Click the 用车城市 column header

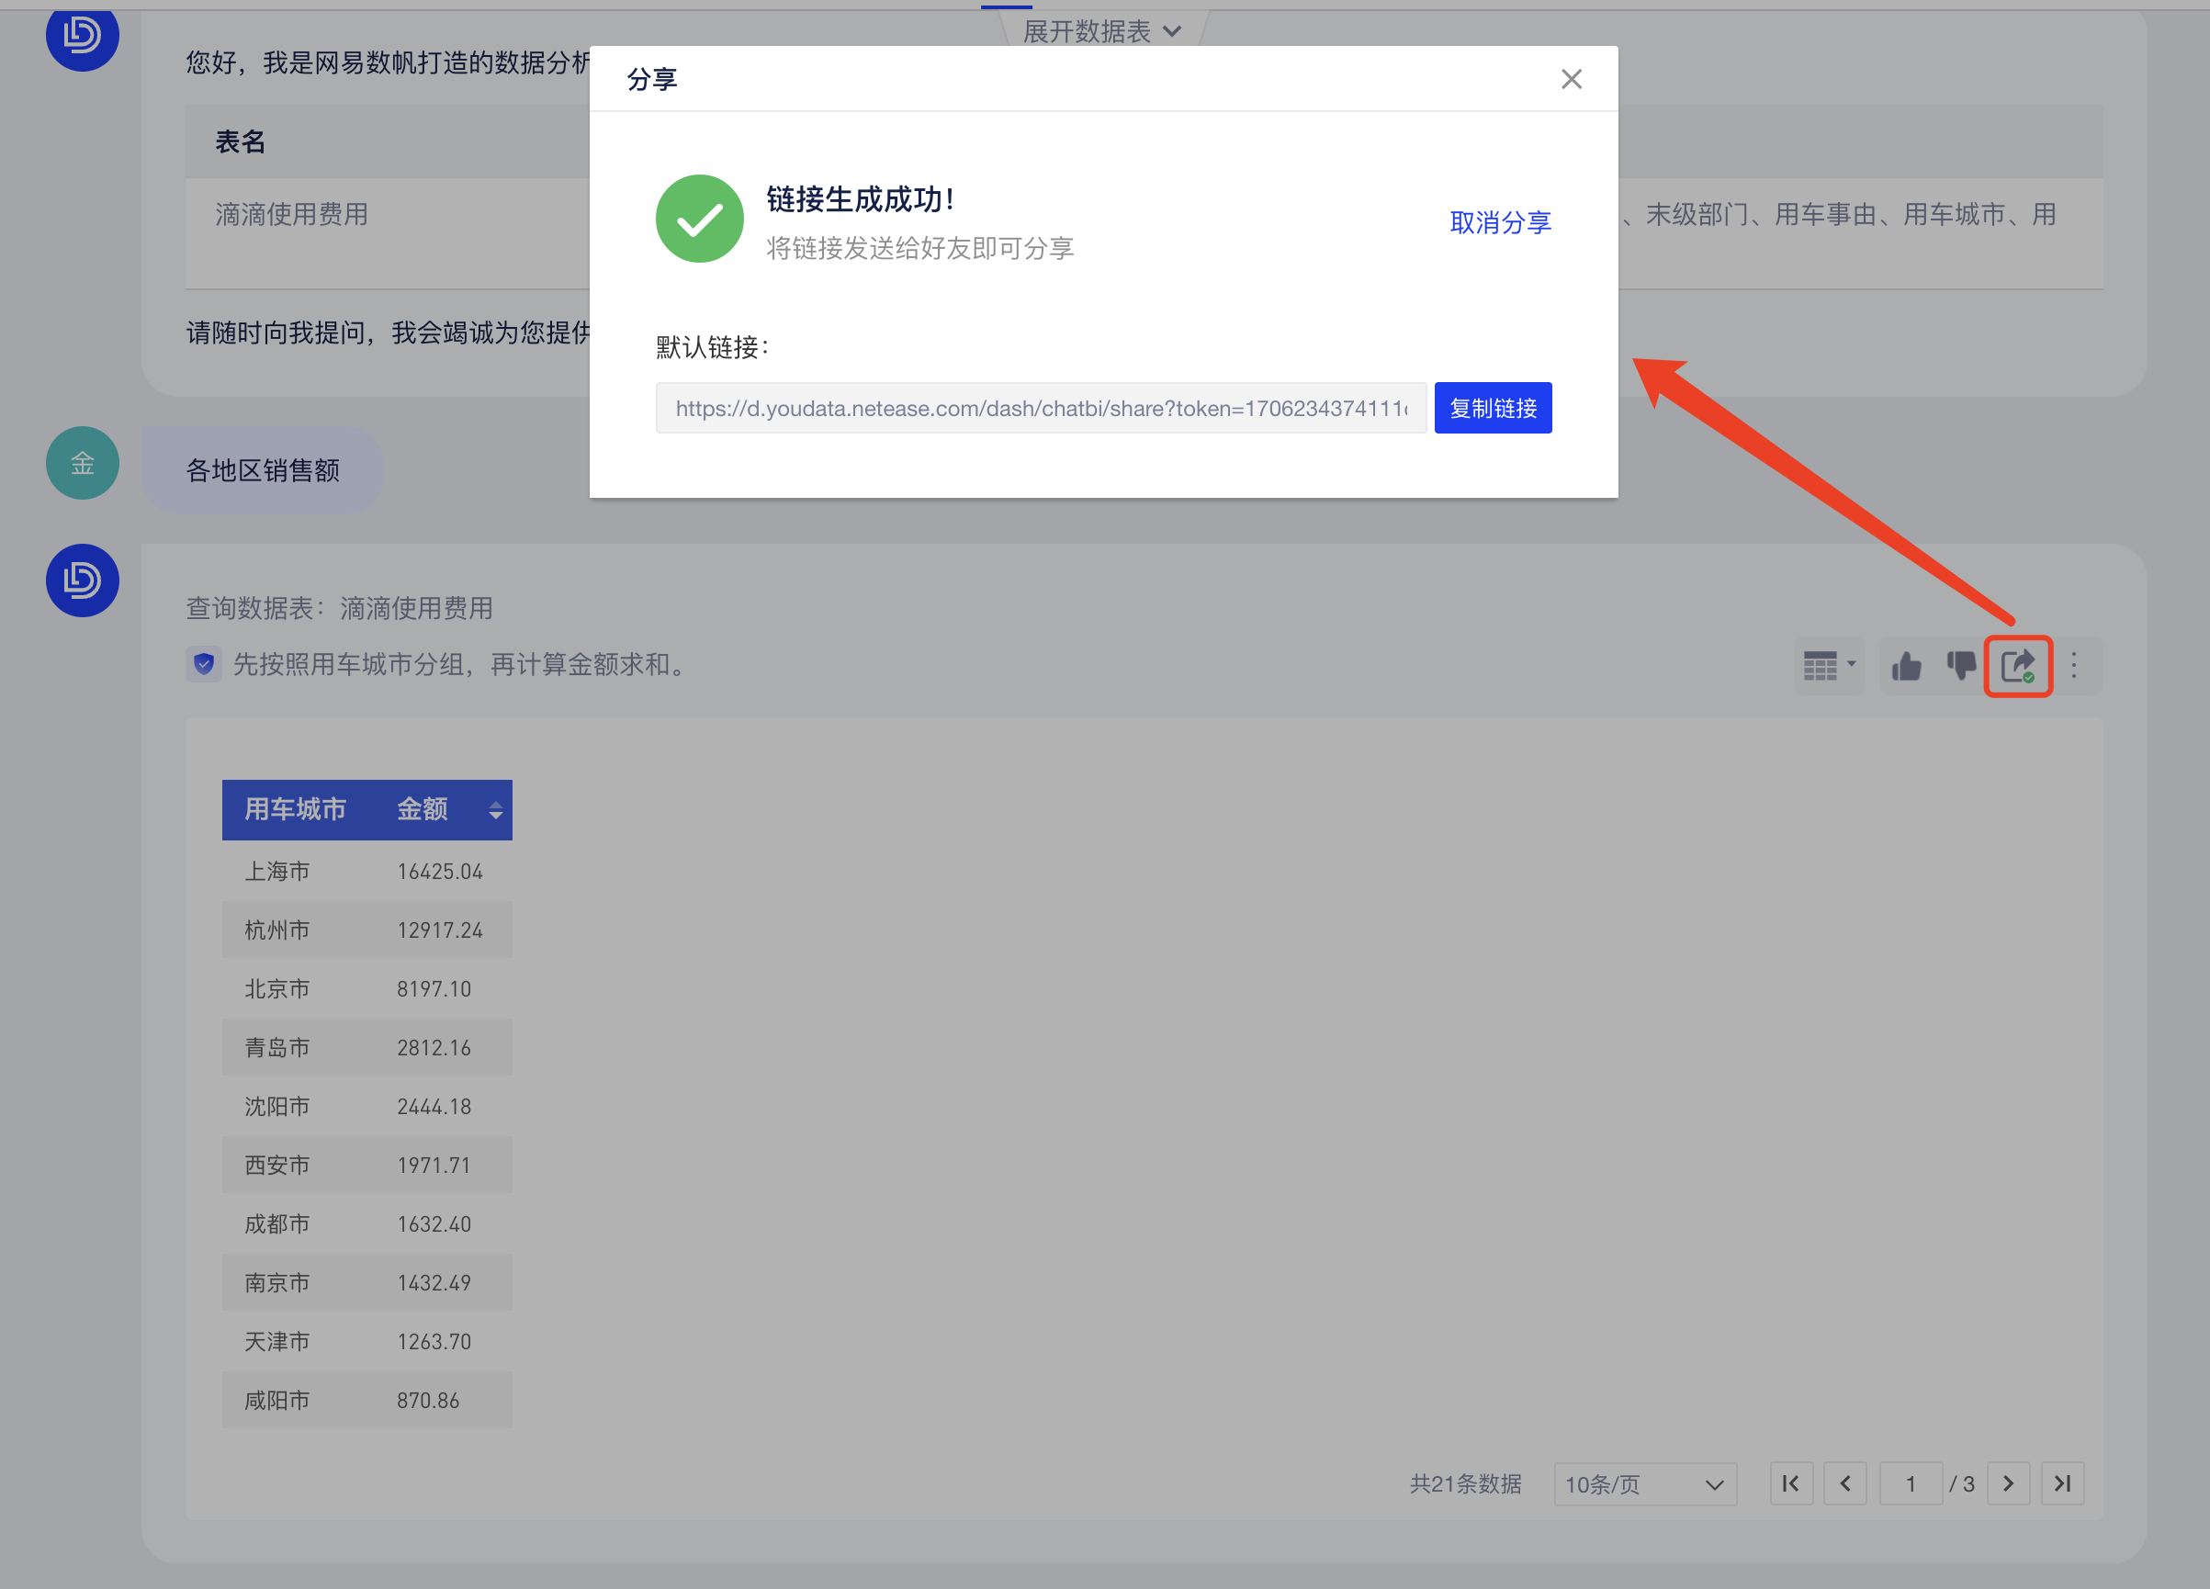[x=295, y=809]
